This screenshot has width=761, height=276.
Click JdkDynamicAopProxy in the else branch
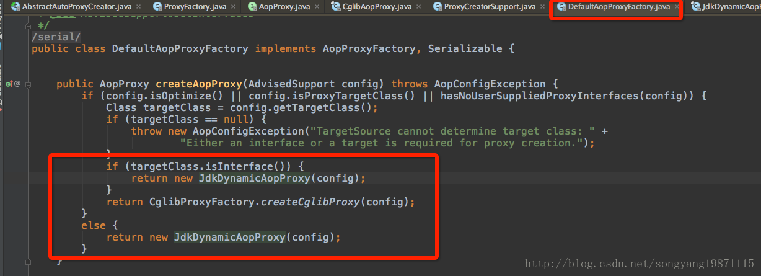coord(229,237)
